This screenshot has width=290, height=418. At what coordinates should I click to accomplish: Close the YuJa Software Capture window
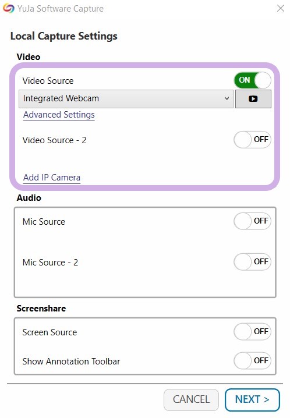tap(281, 8)
